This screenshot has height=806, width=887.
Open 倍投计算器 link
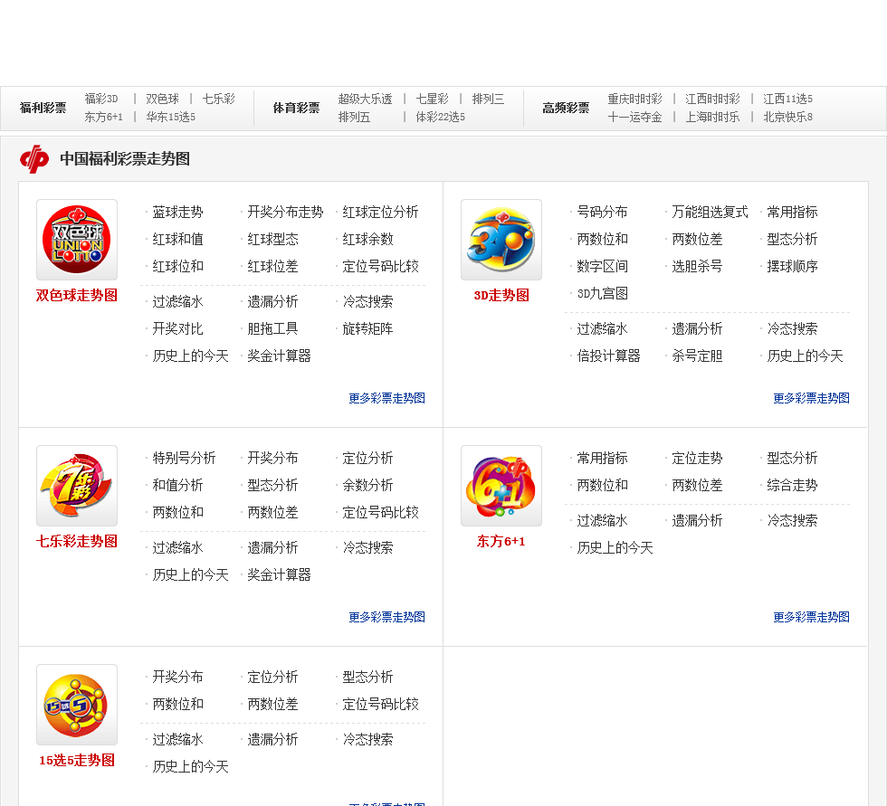tap(608, 356)
